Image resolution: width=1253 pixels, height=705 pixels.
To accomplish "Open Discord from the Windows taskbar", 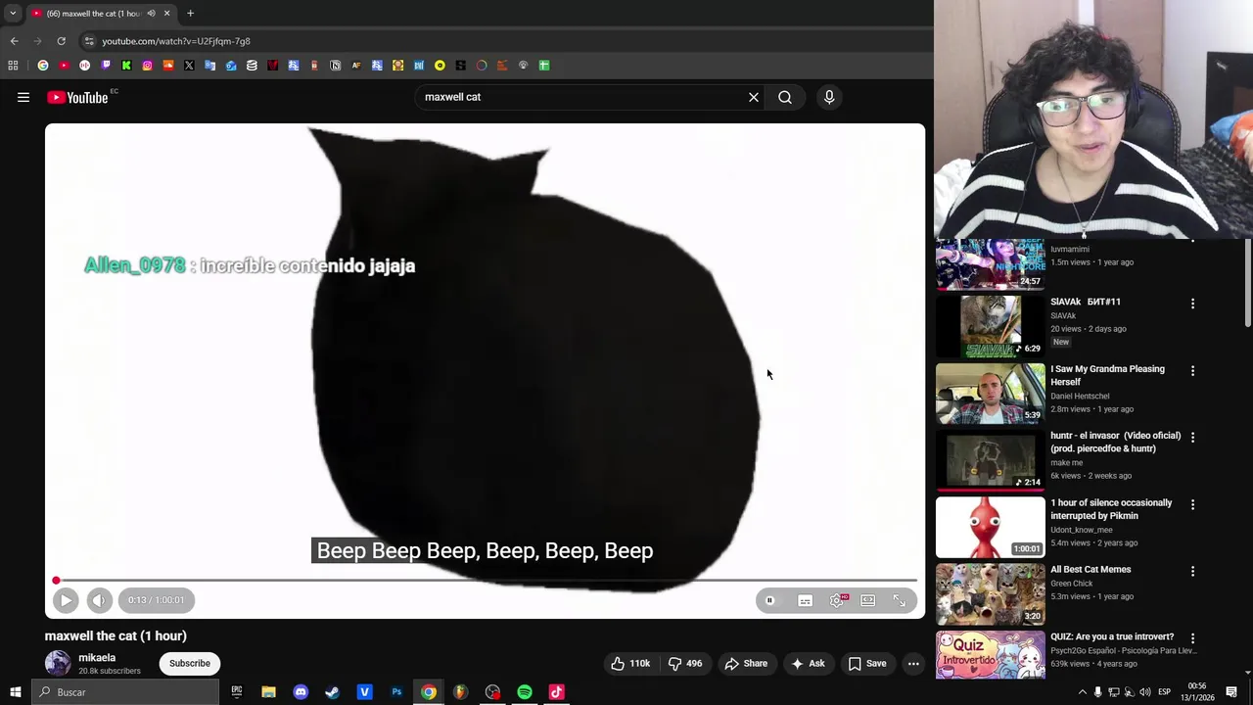I will pyautogui.click(x=301, y=692).
